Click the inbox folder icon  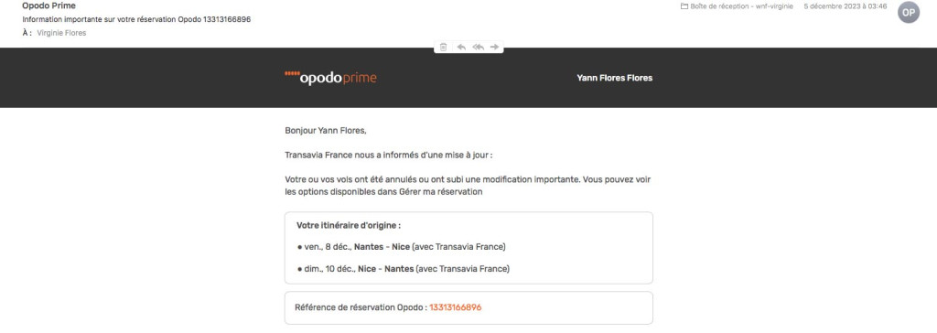[684, 6]
